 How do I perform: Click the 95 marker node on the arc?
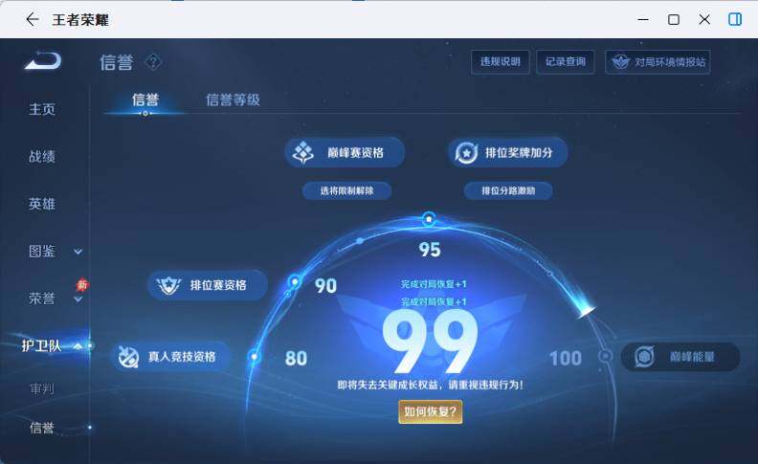429,219
